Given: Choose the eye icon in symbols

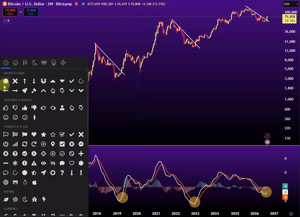Looking at the screenshot, I should 44,163.
